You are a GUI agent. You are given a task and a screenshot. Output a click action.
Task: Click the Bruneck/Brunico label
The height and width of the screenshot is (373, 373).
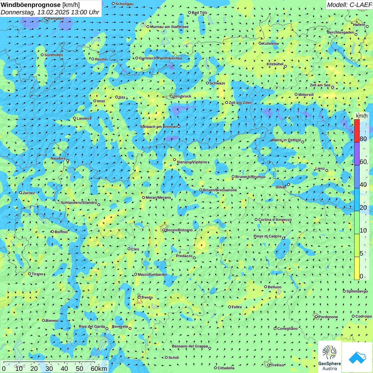[250, 177]
